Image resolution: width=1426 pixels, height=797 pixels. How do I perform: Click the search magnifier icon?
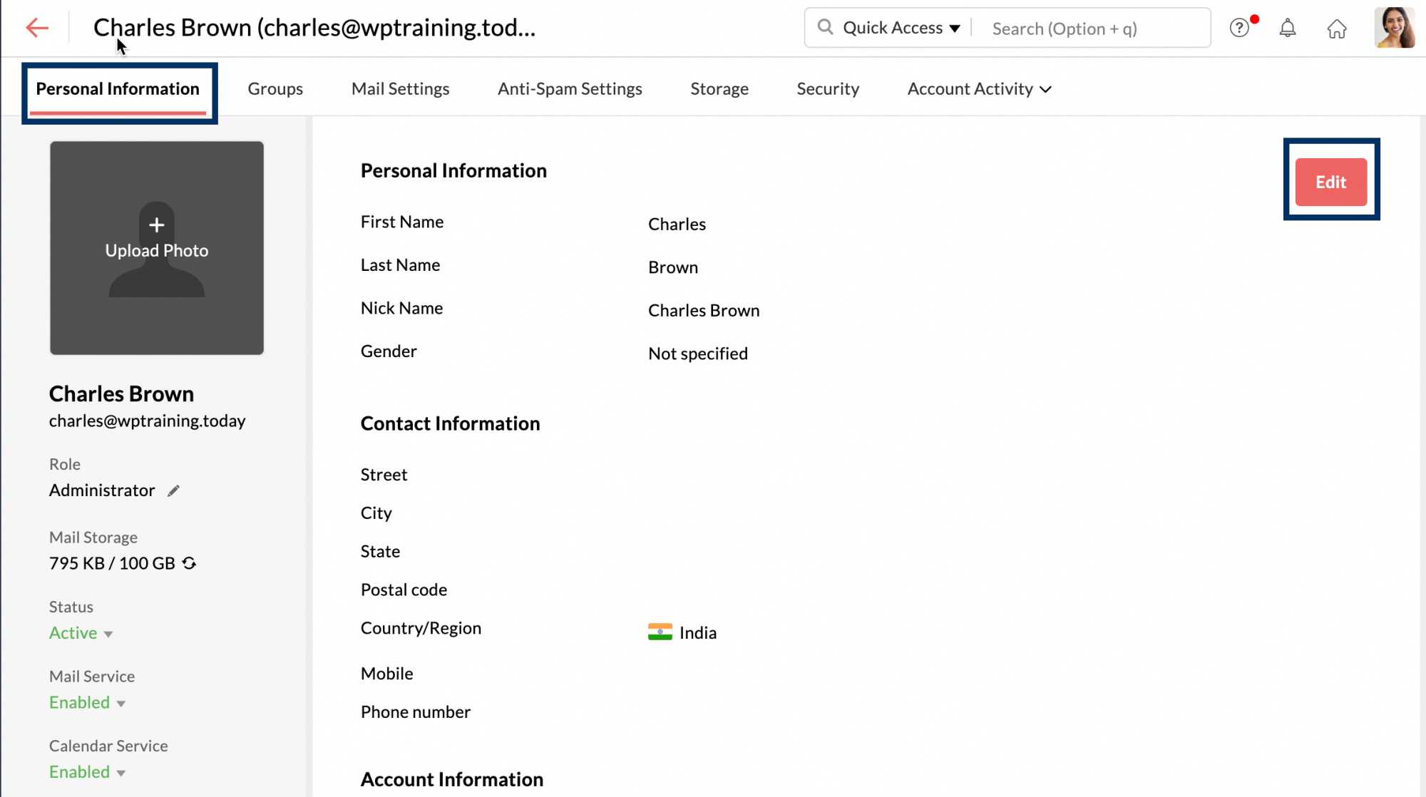(x=825, y=26)
